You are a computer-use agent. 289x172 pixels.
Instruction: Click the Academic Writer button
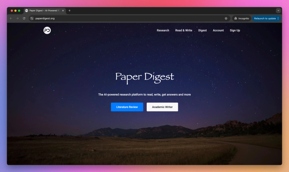(162, 107)
